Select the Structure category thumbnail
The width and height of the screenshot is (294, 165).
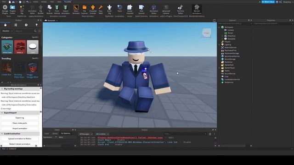(x=7, y=47)
